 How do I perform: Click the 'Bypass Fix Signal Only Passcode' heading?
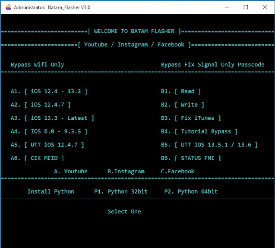tap(213, 64)
